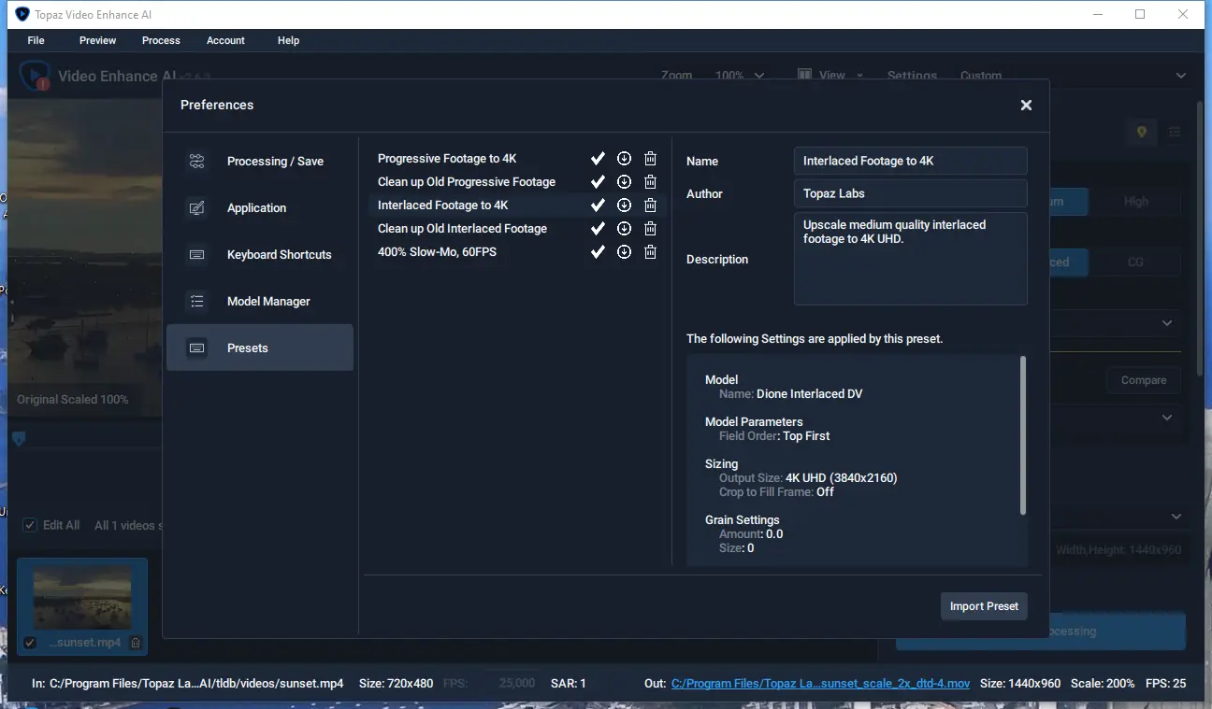Expand the chevron above the Width,Height field
This screenshot has height=709, width=1212.
(1176, 517)
